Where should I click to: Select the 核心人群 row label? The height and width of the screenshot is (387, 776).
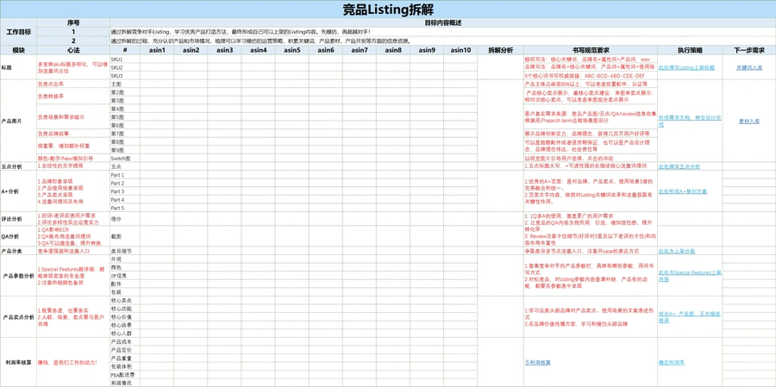(125, 333)
